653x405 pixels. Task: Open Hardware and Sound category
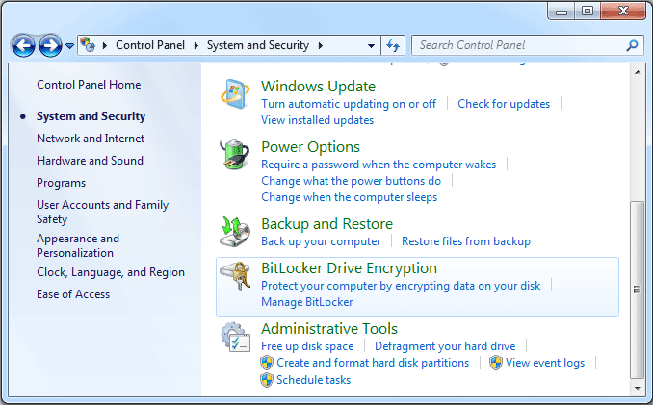(90, 161)
